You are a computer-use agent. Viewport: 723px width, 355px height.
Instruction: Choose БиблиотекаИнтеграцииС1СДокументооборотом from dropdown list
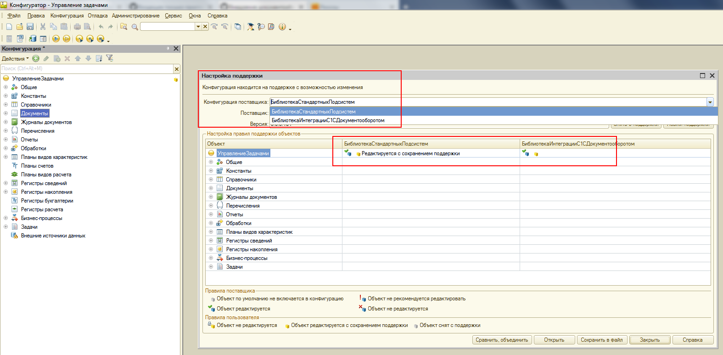click(x=493, y=120)
